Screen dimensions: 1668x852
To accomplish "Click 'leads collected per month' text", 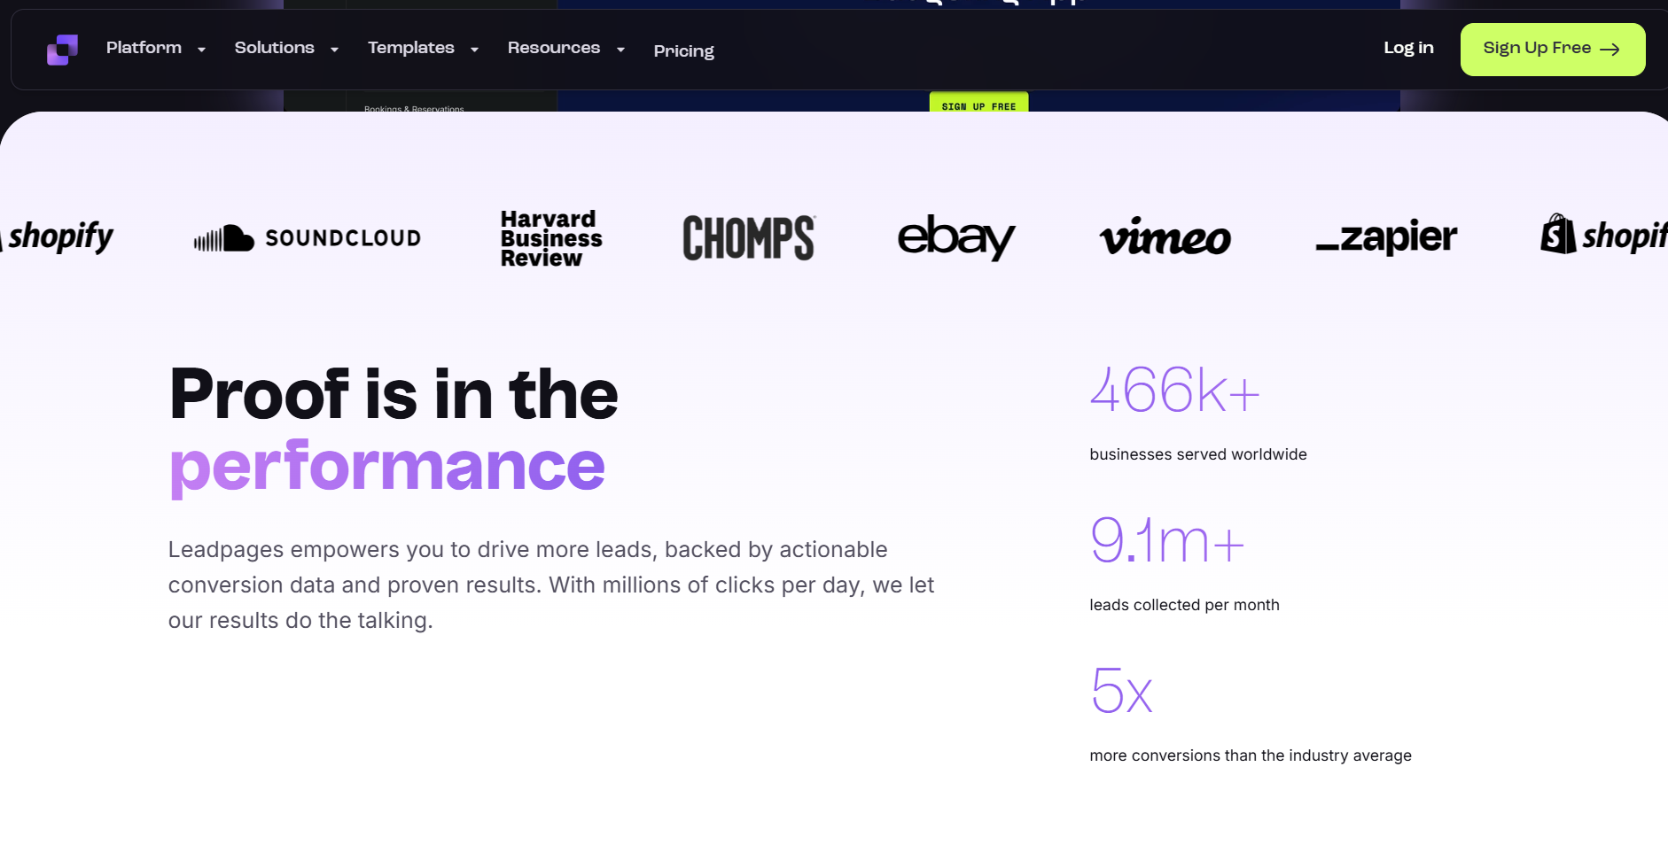I will 1184,605.
